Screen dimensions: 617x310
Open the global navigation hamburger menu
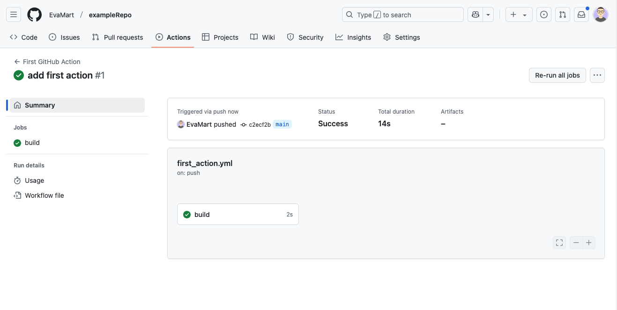click(13, 14)
